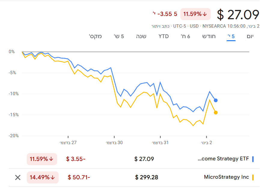Open the Income Strategy ETF row name

tap(223, 159)
